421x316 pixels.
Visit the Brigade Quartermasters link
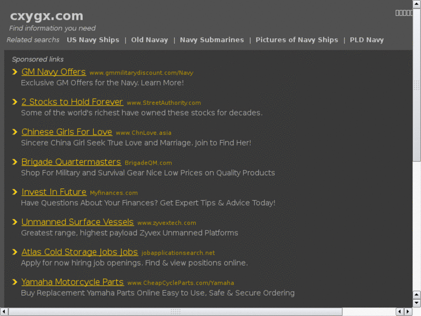pyautogui.click(x=71, y=162)
